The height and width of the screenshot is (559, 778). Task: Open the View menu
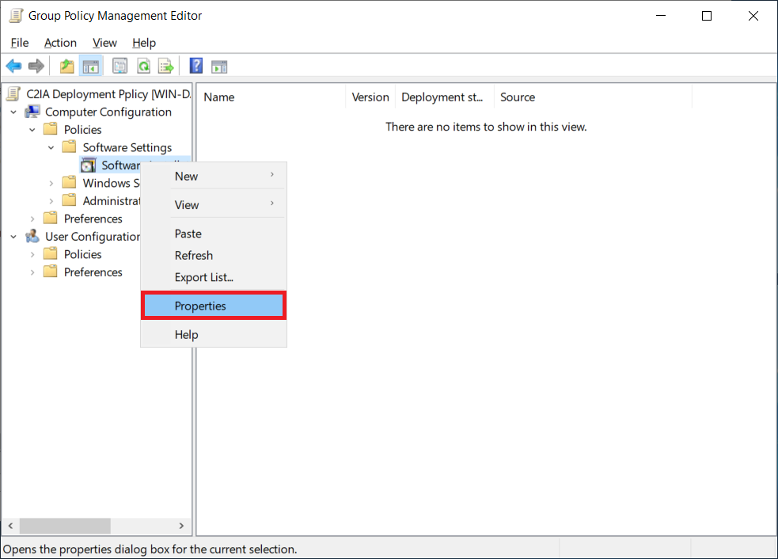(x=104, y=43)
